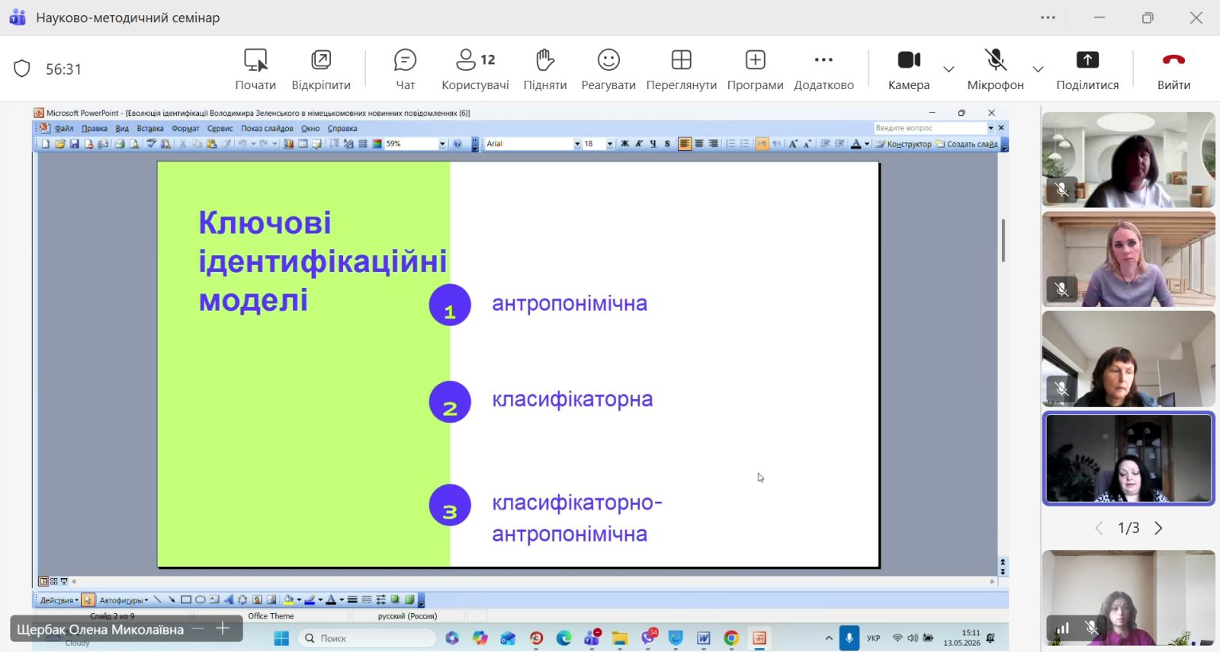Click the fill color bucket swatch
1220x652 pixels.
[x=289, y=600]
